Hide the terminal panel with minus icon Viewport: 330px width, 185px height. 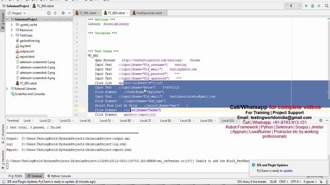pyautogui.click(x=327, y=120)
